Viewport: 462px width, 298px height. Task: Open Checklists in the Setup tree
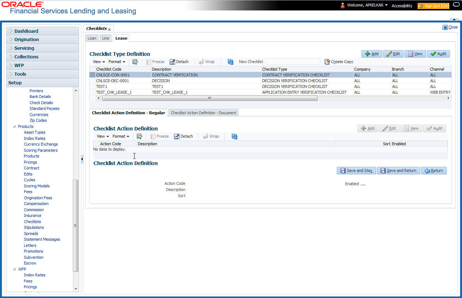click(32, 222)
